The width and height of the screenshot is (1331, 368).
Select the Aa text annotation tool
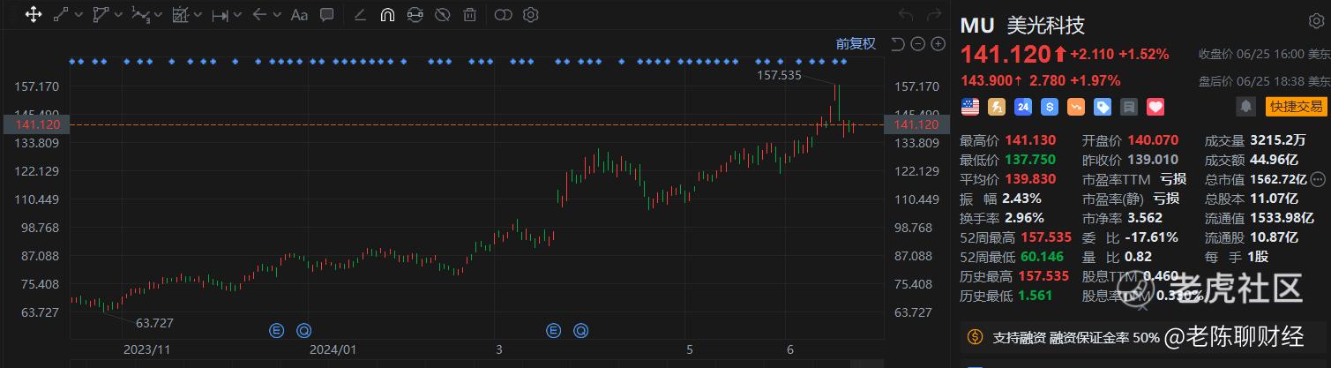(x=299, y=14)
